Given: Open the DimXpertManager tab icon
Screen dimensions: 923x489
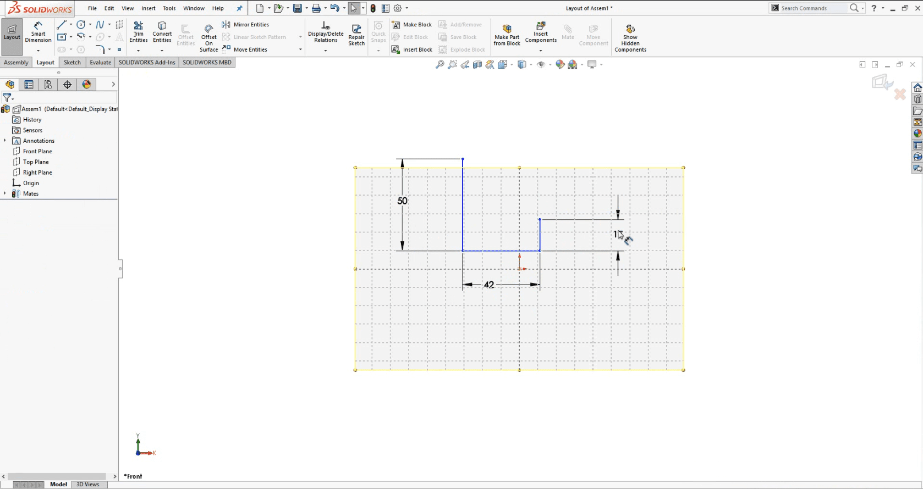Looking at the screenshot, I should (67, 85).
